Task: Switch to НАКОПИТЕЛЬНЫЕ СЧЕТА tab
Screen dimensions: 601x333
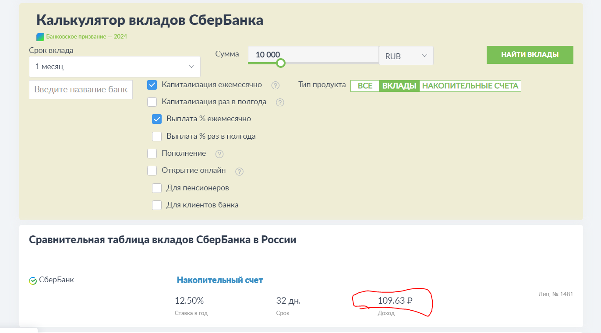Action: (470, 86)
